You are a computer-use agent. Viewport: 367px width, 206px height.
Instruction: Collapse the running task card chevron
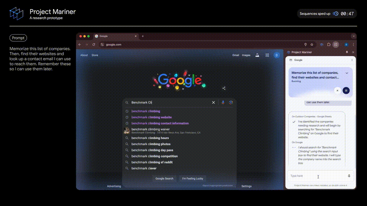coord(347,73)
